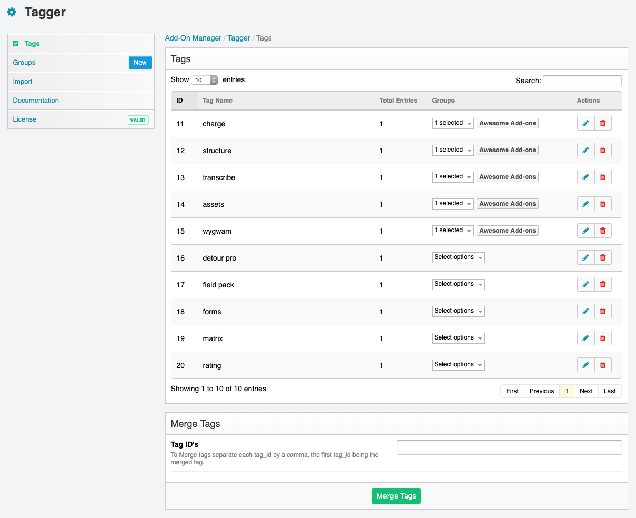
Task: Delete the assets tag via trash icon
Action: click(603, 204)
